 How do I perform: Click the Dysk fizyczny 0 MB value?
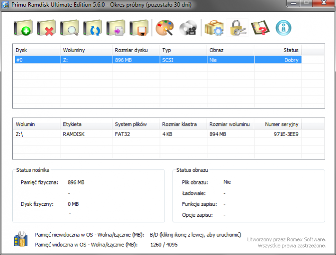point(73,204)
